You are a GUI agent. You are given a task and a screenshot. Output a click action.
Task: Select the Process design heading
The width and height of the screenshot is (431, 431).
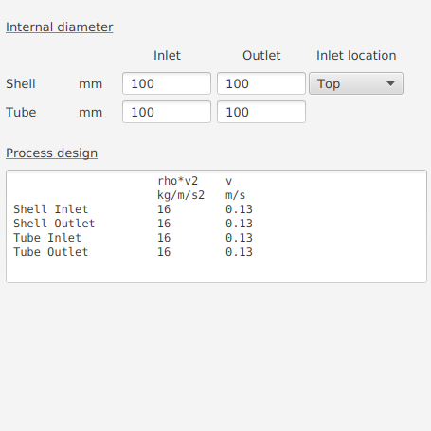tap(51, 153)
